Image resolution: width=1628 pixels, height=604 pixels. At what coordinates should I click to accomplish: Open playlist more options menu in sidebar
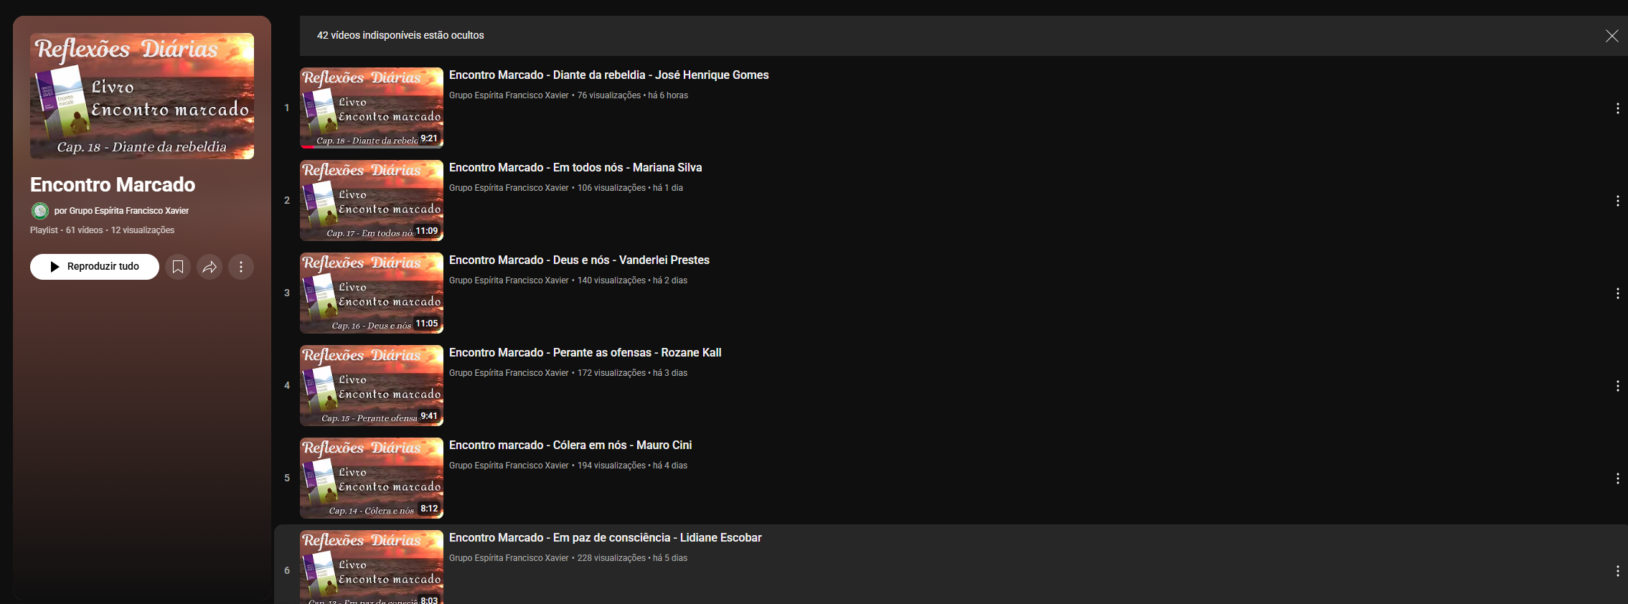(x=241, y=267)
